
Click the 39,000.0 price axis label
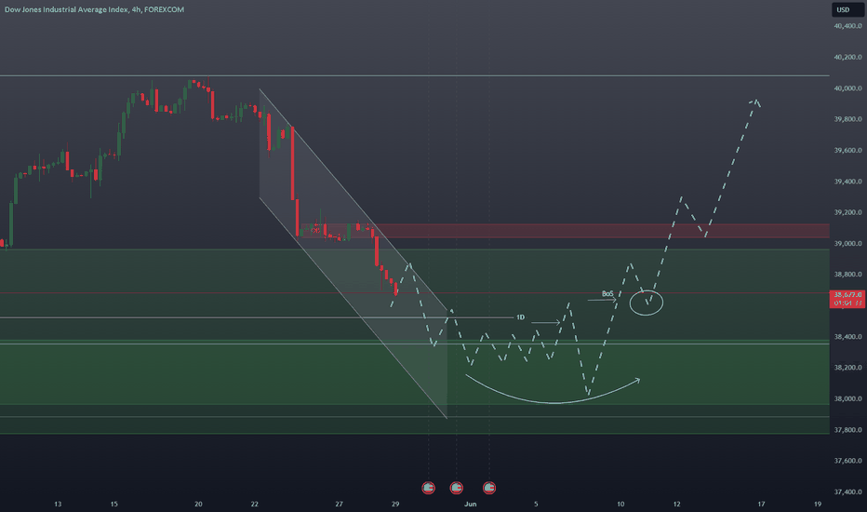tap(847, 244)
